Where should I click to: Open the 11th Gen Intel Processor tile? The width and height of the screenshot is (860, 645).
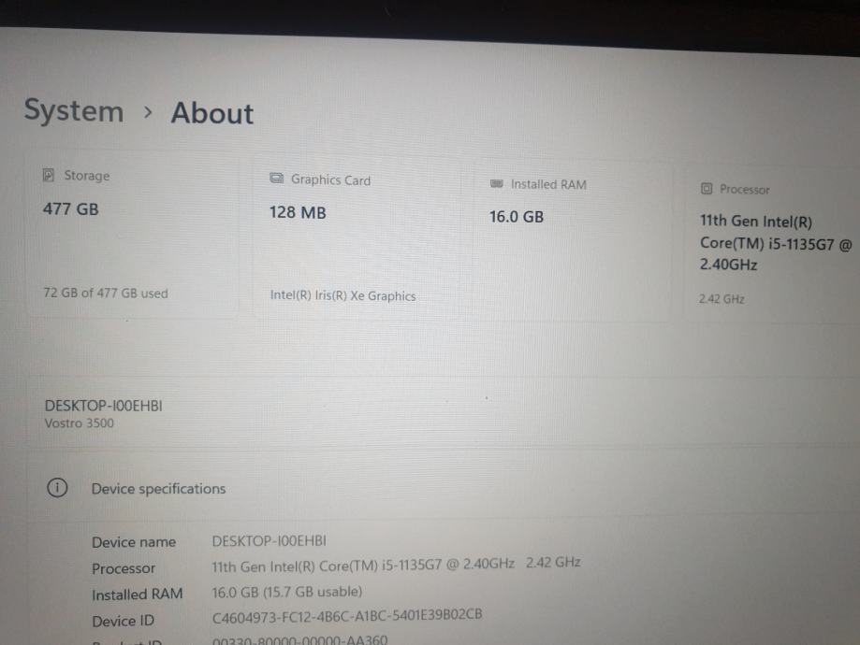770,244
